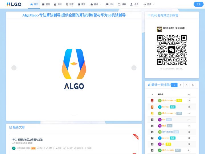Click the chart icon beside 评测

[79, 5]
